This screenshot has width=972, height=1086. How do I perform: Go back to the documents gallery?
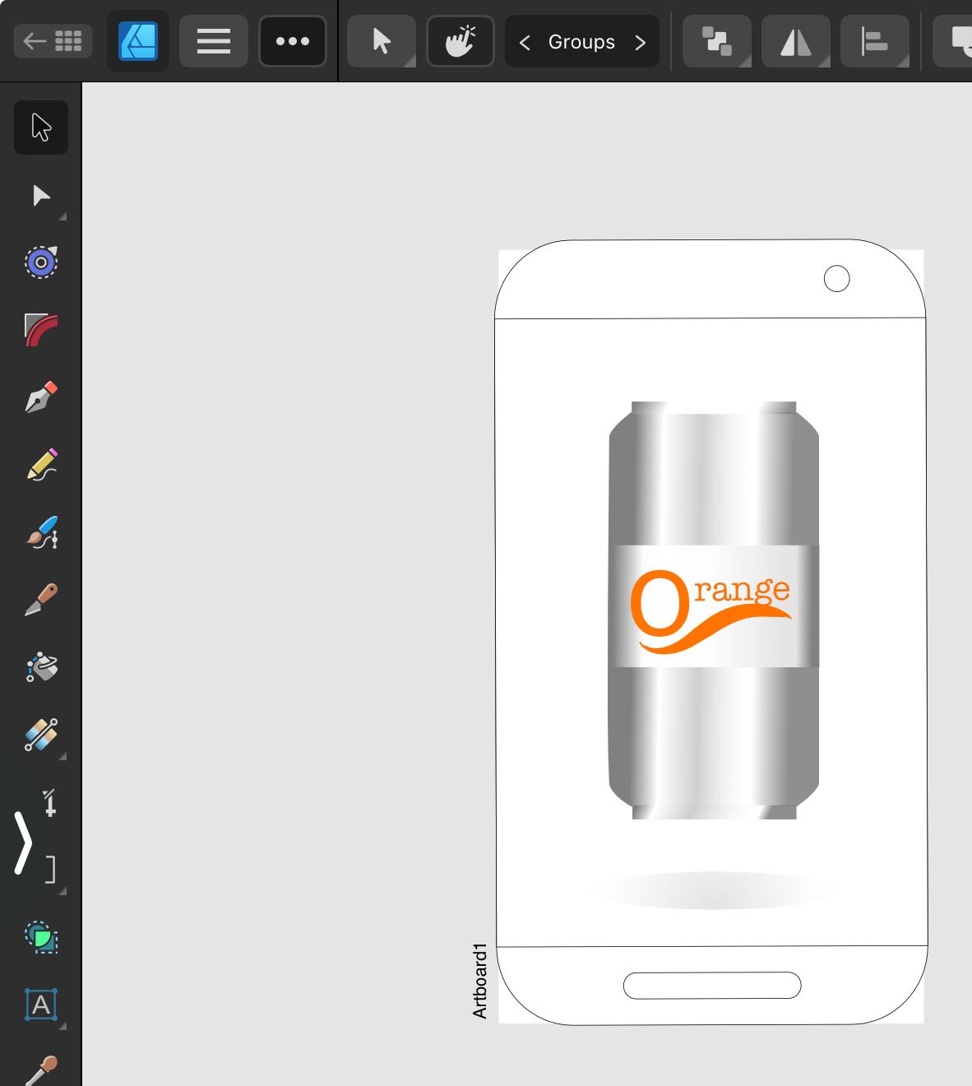click(x=53, y=41)
